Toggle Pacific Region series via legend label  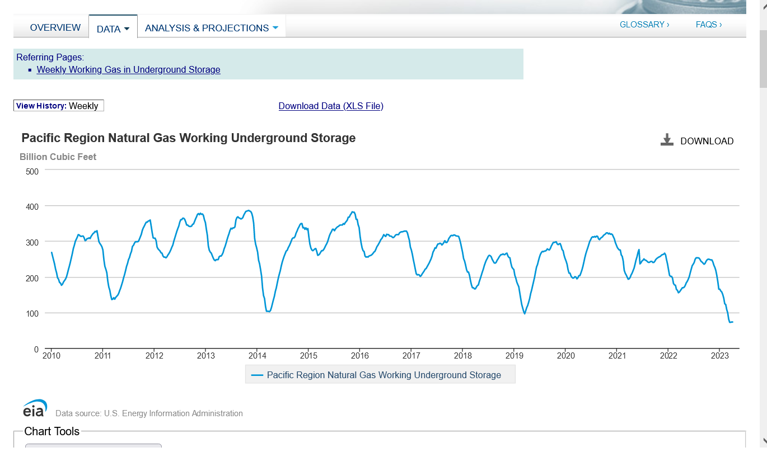pyautogui.click(x=383, y=375)
